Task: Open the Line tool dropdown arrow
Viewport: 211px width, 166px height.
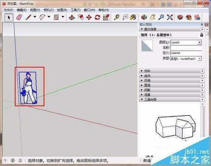Action: coord(35,17)
